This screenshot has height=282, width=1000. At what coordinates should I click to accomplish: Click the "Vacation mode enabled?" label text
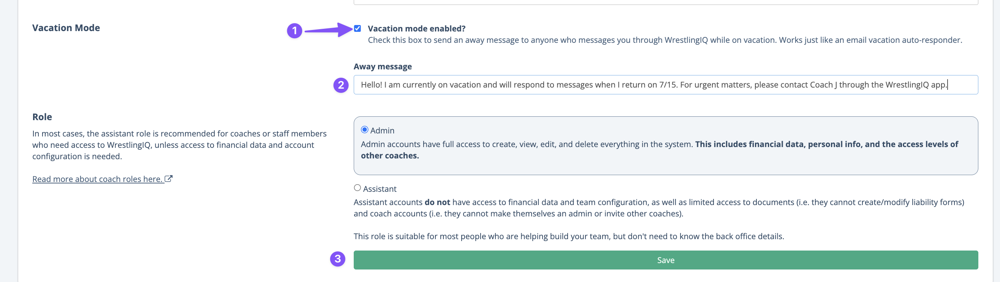(x=416, y=29)
